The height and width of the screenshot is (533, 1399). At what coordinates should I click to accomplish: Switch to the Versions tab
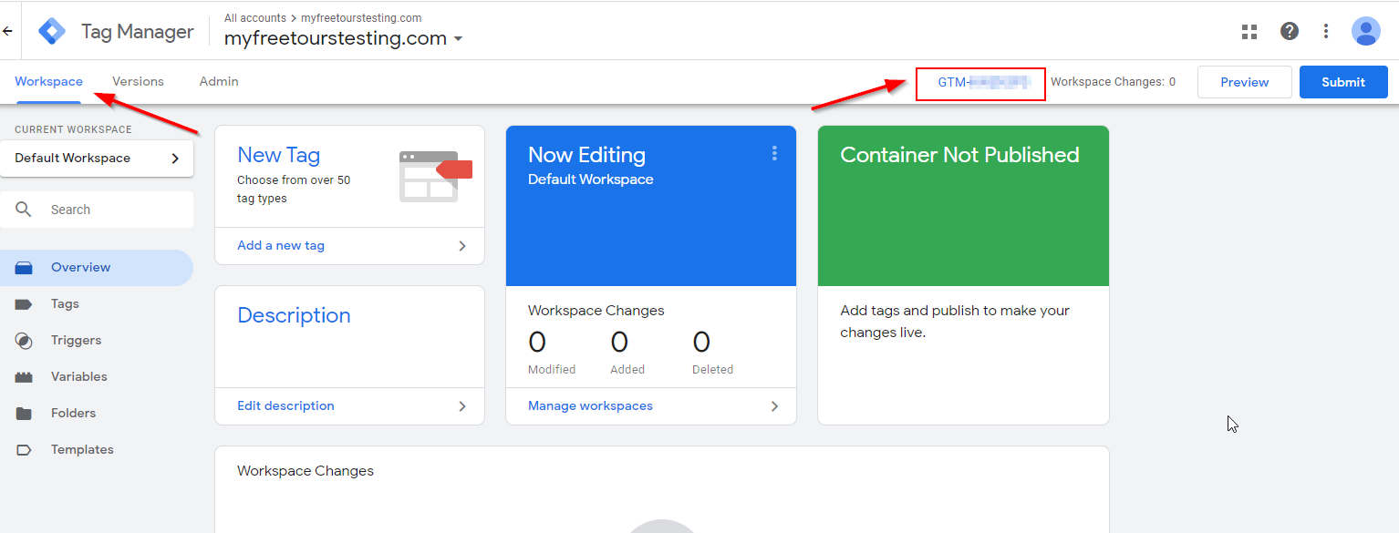click(138, 81)
